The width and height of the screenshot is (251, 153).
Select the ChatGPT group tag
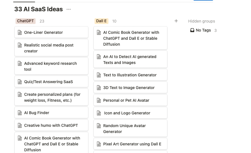[x=25, y=21]
